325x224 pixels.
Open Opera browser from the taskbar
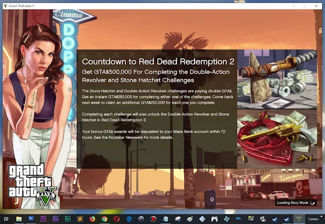(x=117, y=219)
